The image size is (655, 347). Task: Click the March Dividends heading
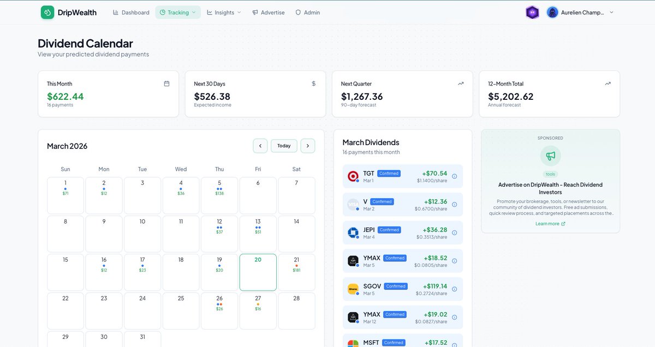tap(371, 142)
